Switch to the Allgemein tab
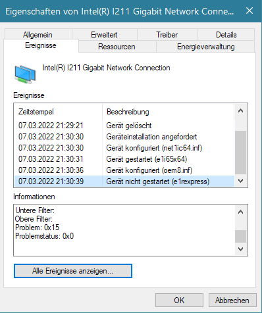Viewport: 262px width, 313px height. coord(38,35)
